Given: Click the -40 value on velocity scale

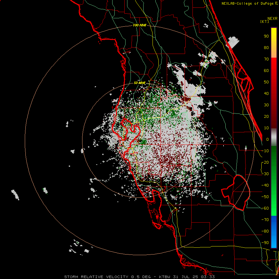Looking at the screenshot, I should click(x=265, y=185).
